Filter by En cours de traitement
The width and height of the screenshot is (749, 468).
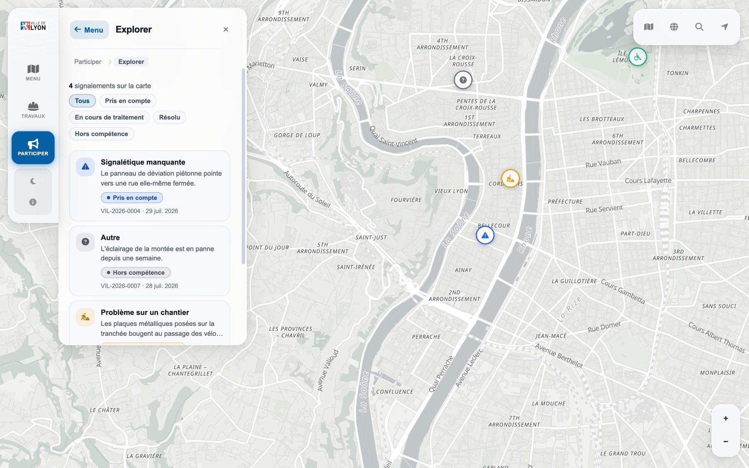pos(109,117)
